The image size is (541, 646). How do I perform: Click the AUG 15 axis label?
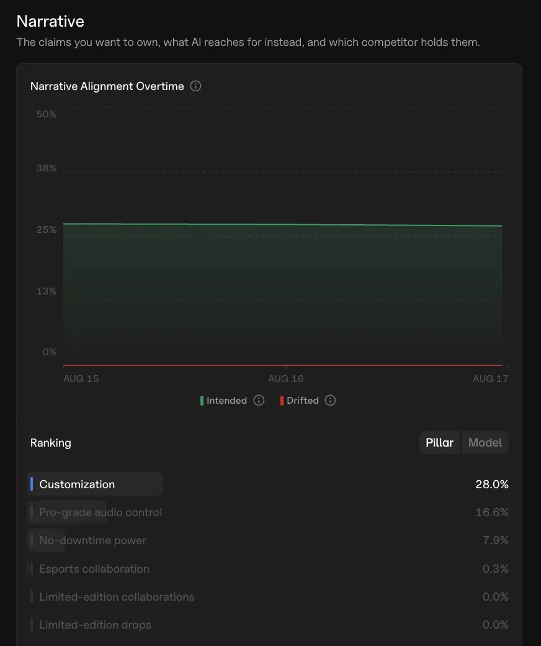pos(81,379)
